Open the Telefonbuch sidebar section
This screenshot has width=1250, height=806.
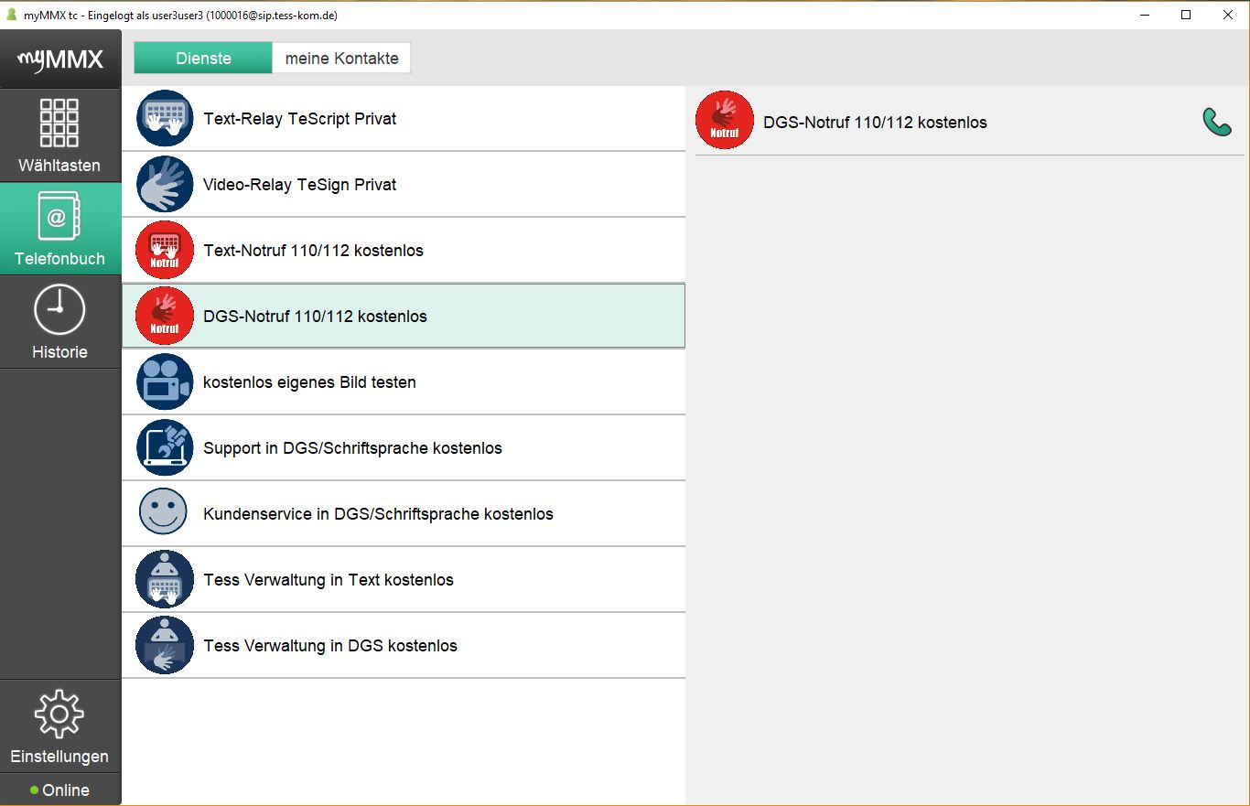click(59, 229)
